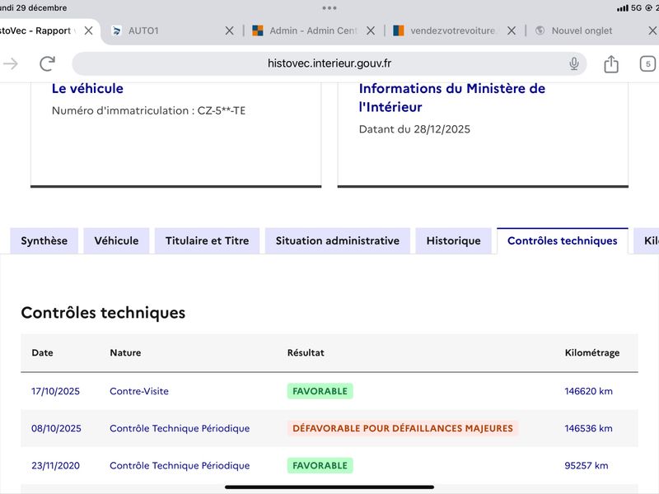The image size is (659, 494).
Task: Tap the forward navigation arrow
Action: pos(11,63)
